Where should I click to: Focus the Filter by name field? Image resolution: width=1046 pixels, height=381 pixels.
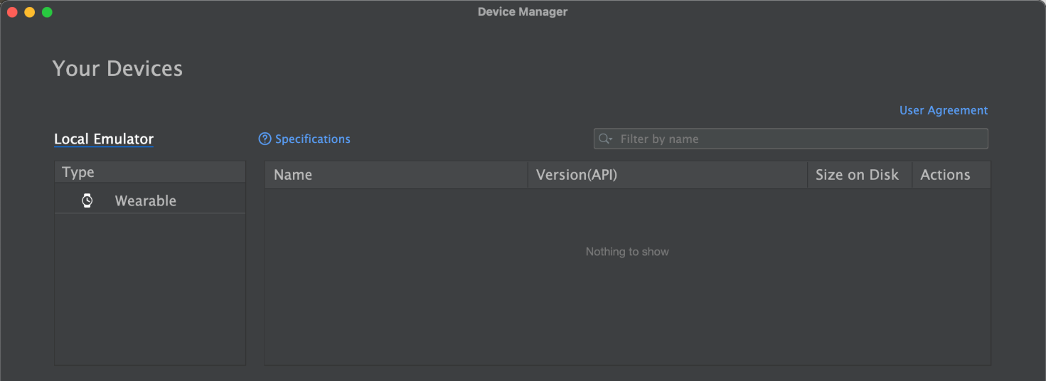point(796,139)
